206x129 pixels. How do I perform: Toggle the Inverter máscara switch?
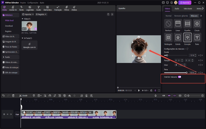179,77
